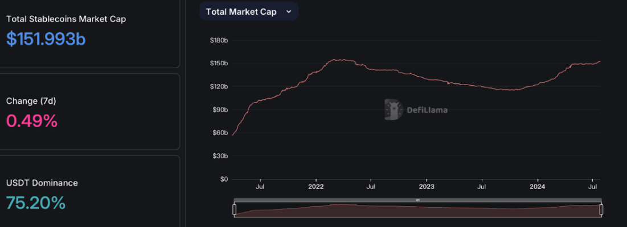
Task: Click the $150b gridline label
Action: pyautogui.click(x=219, y=63)
